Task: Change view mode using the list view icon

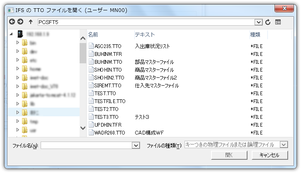Action: click(278, 22)
